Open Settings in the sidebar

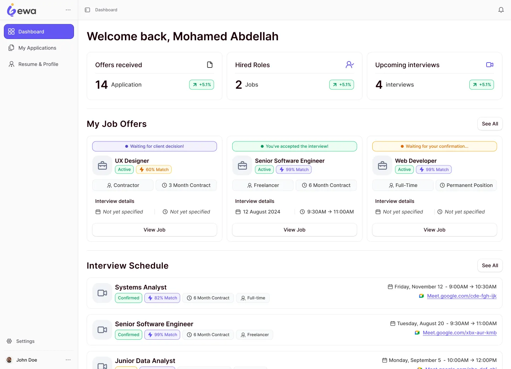[39, 341]
